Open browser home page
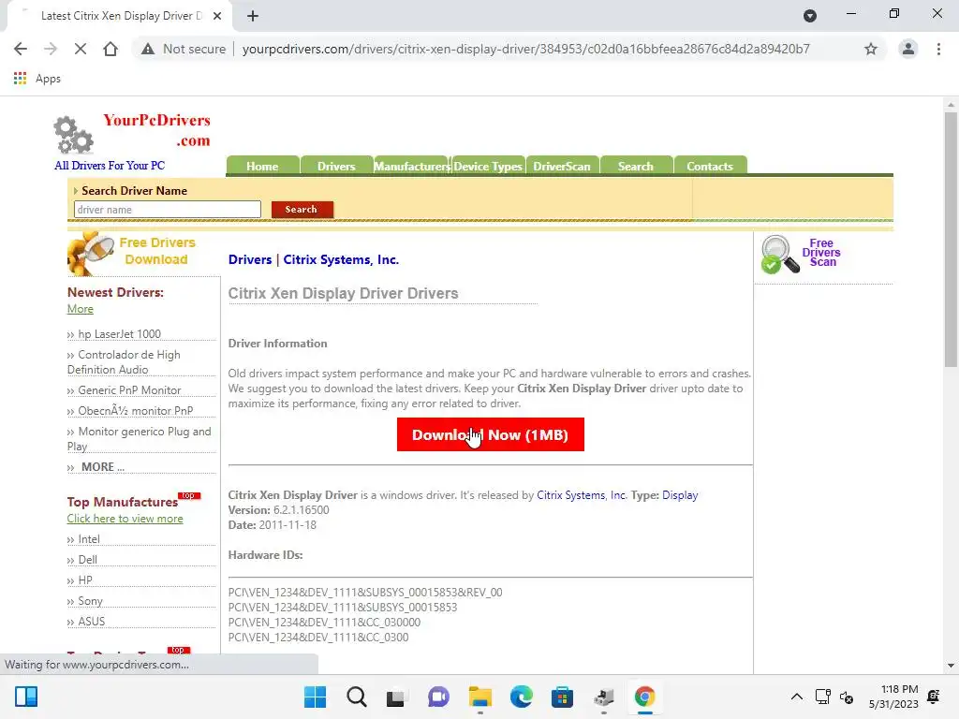Image resolution: width=959 pixels, height=719 pixels. 111,49
